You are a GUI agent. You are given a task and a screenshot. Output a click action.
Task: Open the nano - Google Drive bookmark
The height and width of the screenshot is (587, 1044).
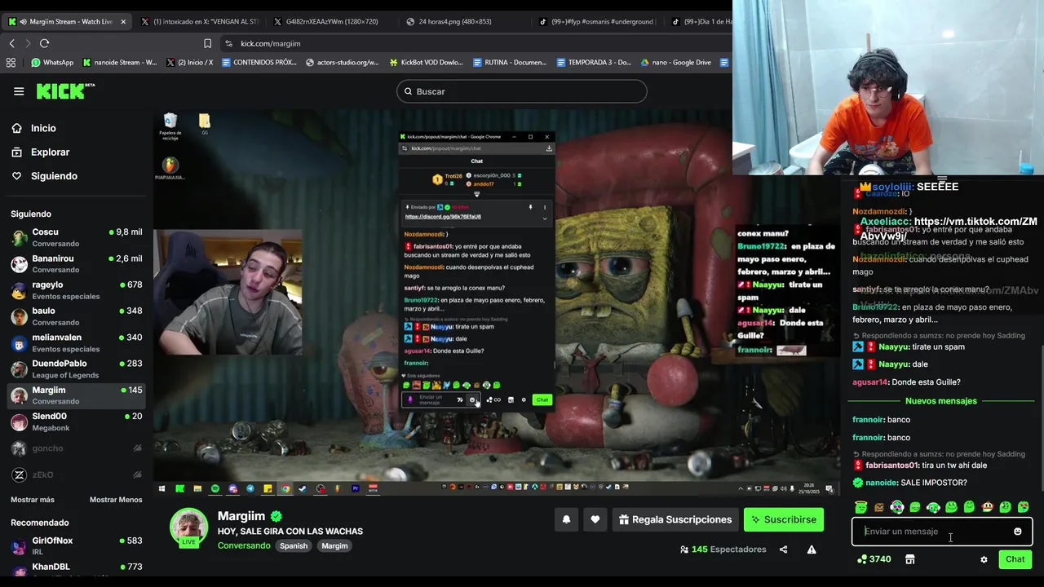coord(675,62)
